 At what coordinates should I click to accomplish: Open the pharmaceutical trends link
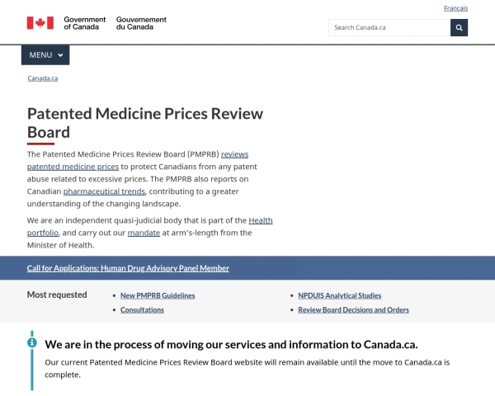104,191
